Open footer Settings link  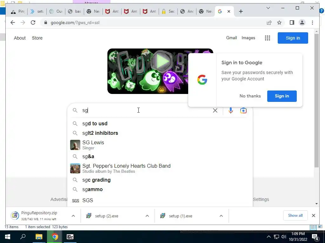tap(261, 199)
